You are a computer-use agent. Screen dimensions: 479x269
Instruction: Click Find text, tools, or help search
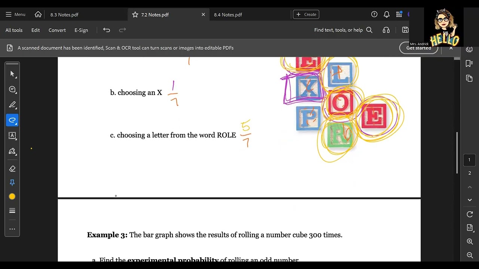tap(343, 30)
